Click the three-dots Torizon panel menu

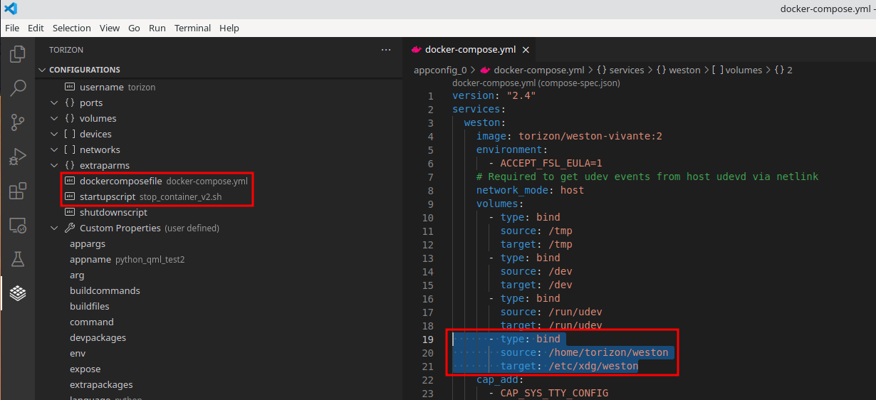386,50
